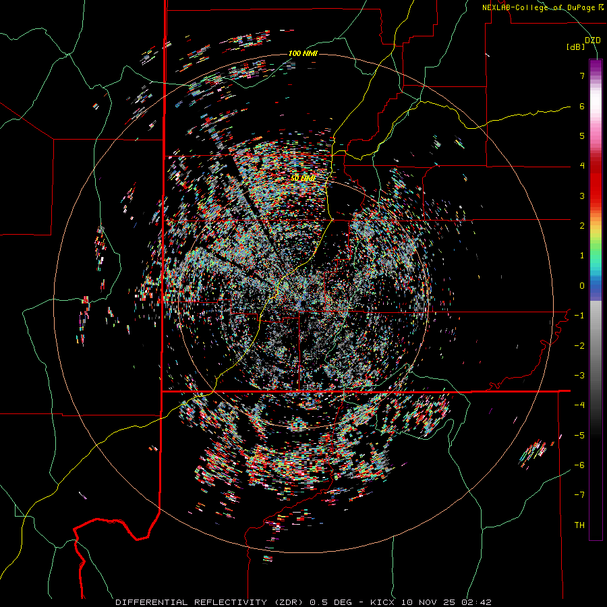The width and height of the screenshot is (607, 607).
Task: Click the 4 tick label on color scale
Action: pos(582,166)
